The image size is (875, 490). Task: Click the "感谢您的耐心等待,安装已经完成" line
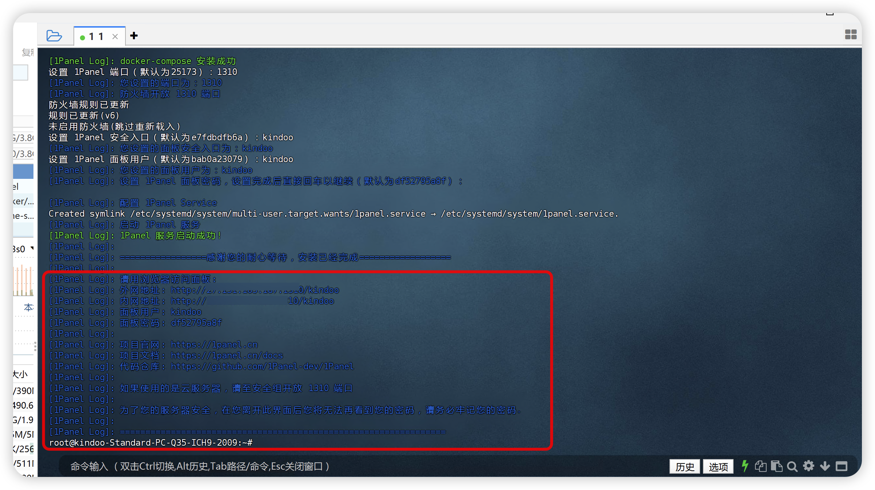[x=249, y=257]
